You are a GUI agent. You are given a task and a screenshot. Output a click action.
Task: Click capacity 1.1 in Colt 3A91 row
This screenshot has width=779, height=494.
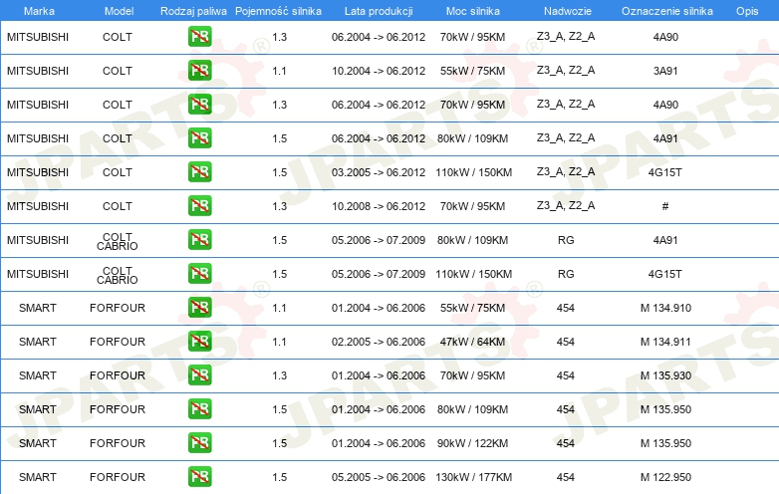coord(279,71)
